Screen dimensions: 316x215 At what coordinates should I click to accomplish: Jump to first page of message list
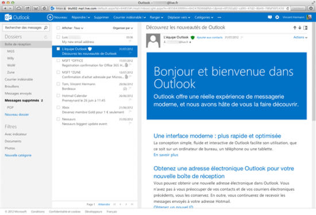coord(114,204)
